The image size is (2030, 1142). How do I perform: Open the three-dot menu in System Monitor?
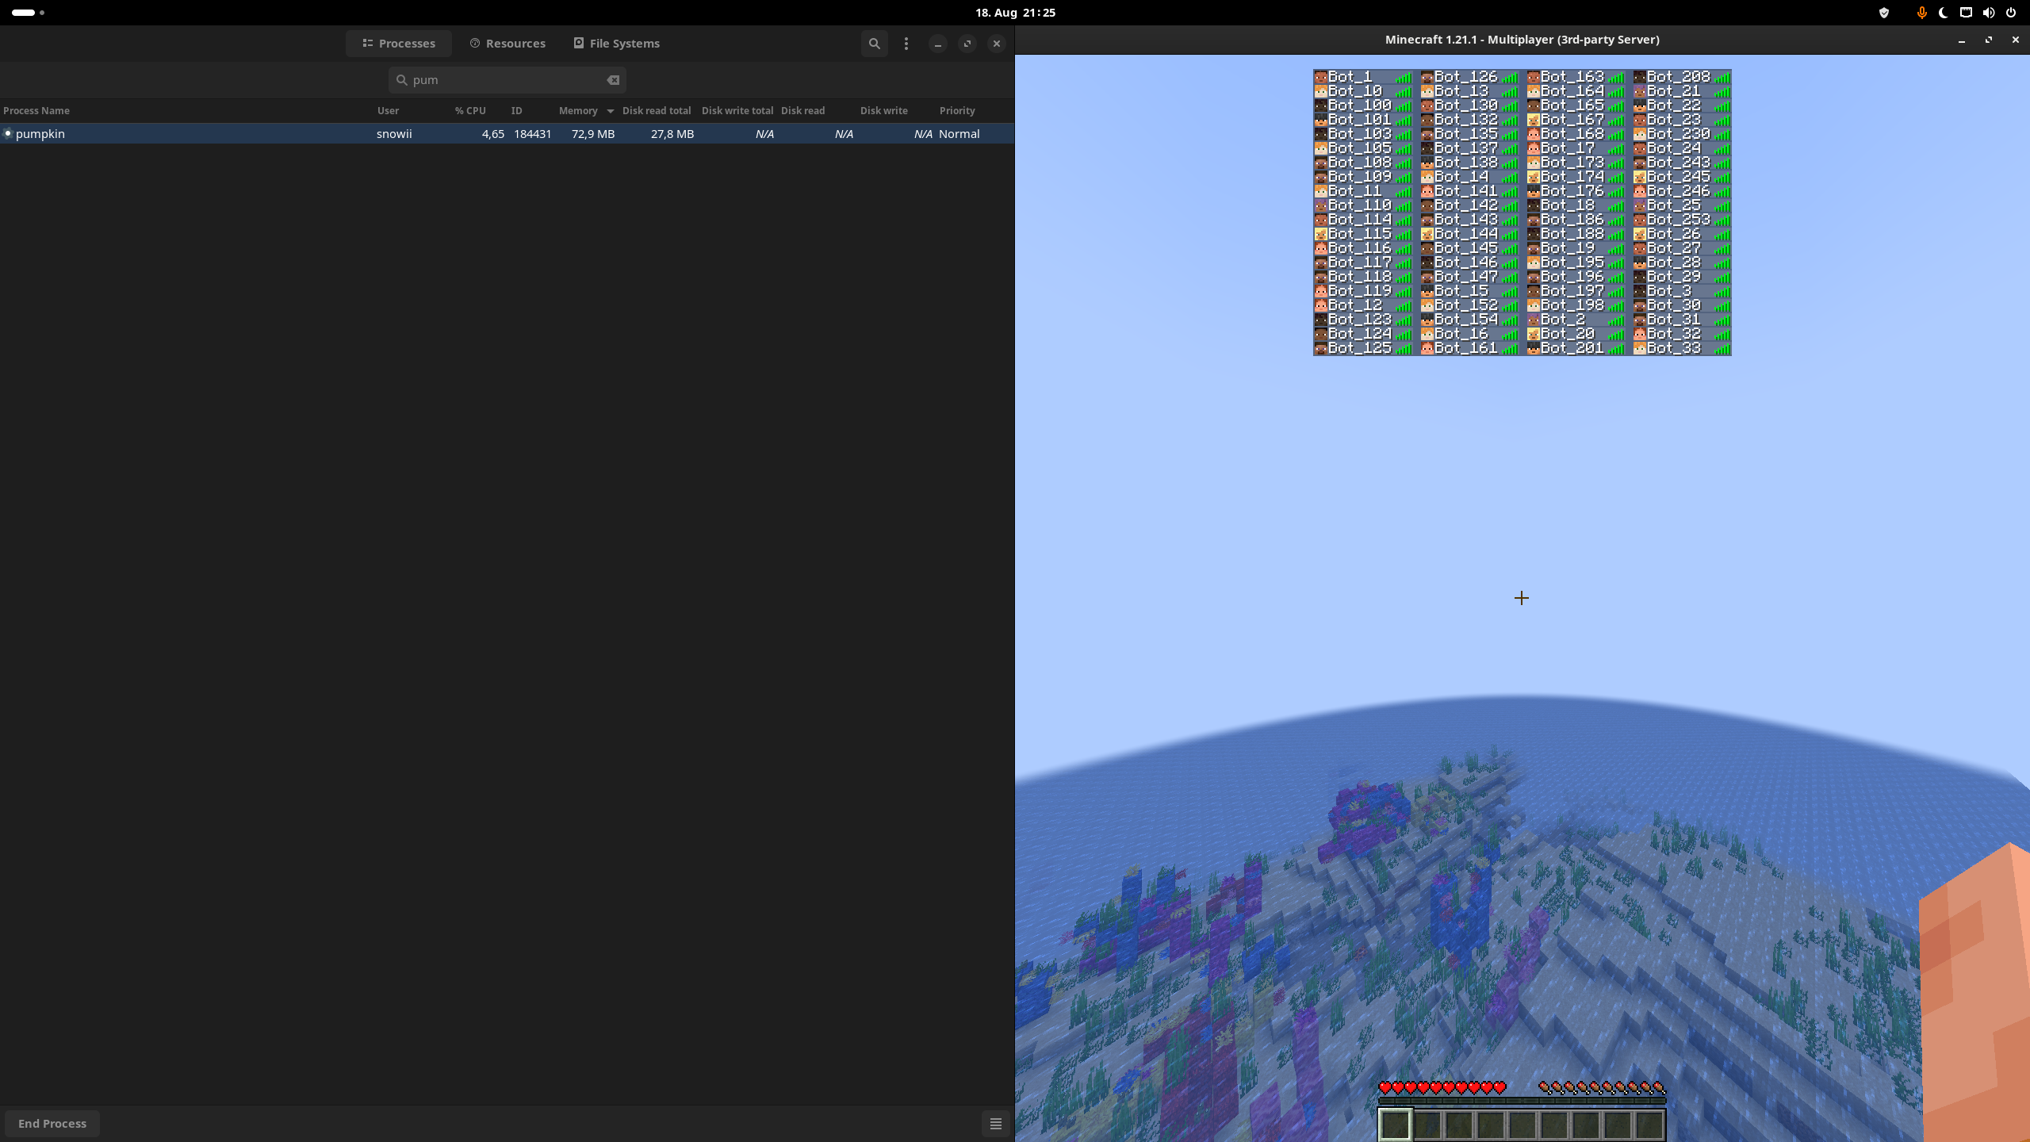point(906,44)
